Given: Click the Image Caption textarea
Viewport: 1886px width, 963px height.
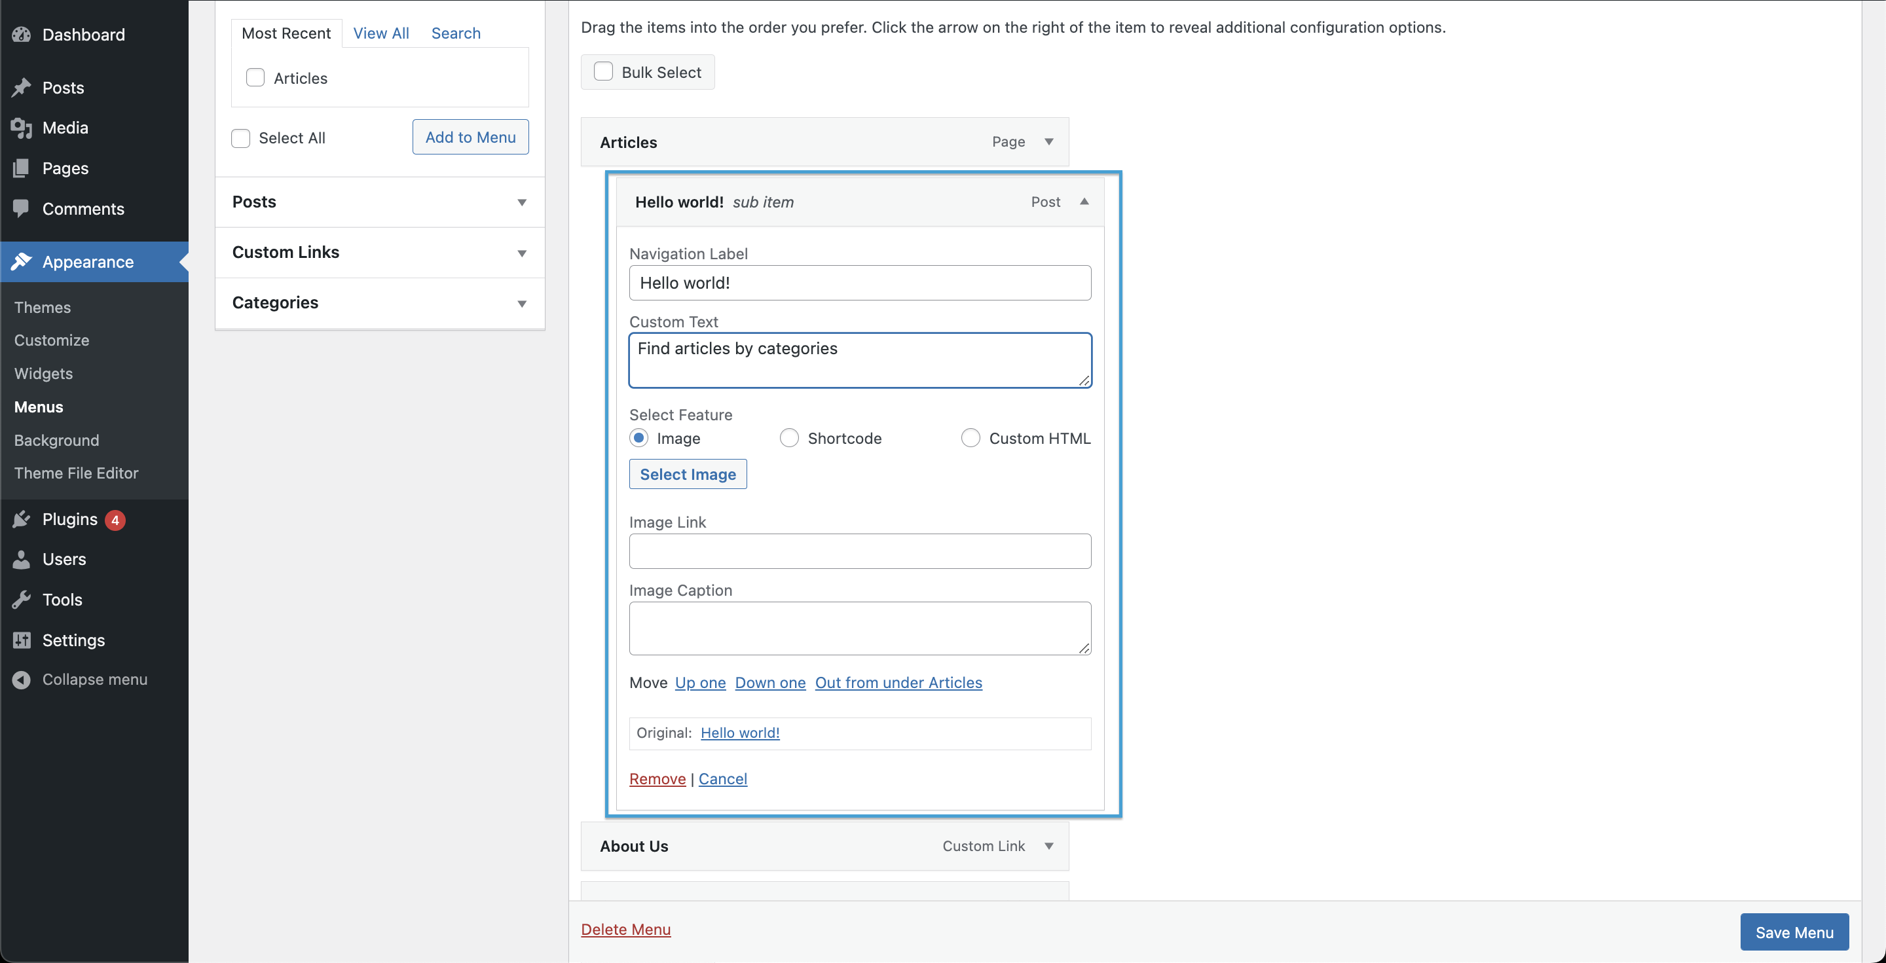Looking at the screenshot, I should point(860,628).
